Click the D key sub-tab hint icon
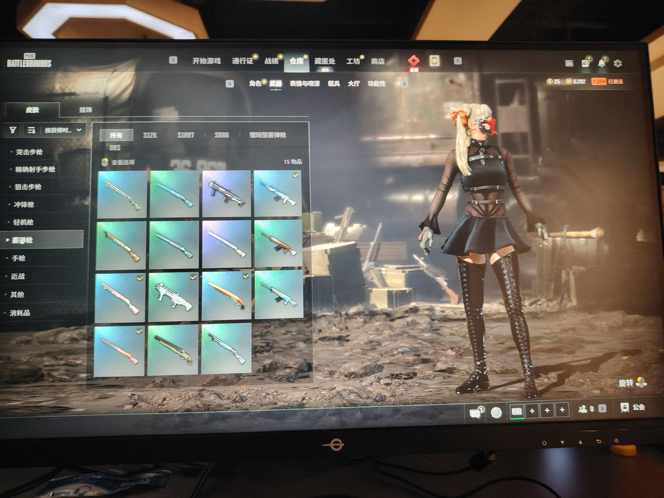This screenshot has width=664, height=498. 404,84
